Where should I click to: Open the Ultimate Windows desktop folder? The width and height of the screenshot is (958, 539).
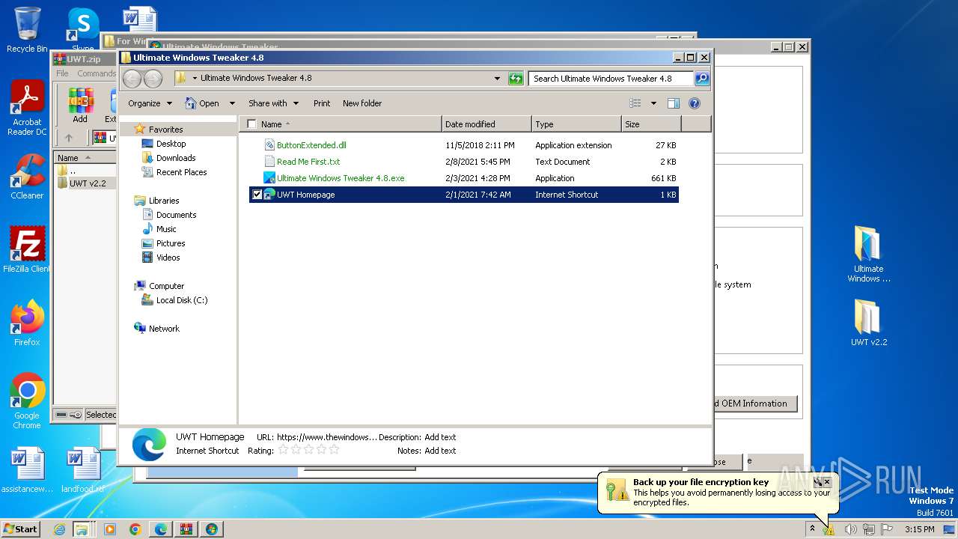868,254
